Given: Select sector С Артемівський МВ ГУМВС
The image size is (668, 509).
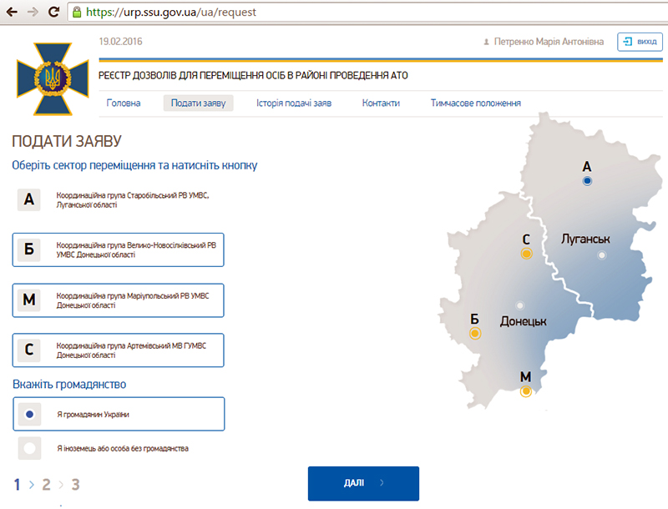Looking at the screenshot, I should pos(118,350).
